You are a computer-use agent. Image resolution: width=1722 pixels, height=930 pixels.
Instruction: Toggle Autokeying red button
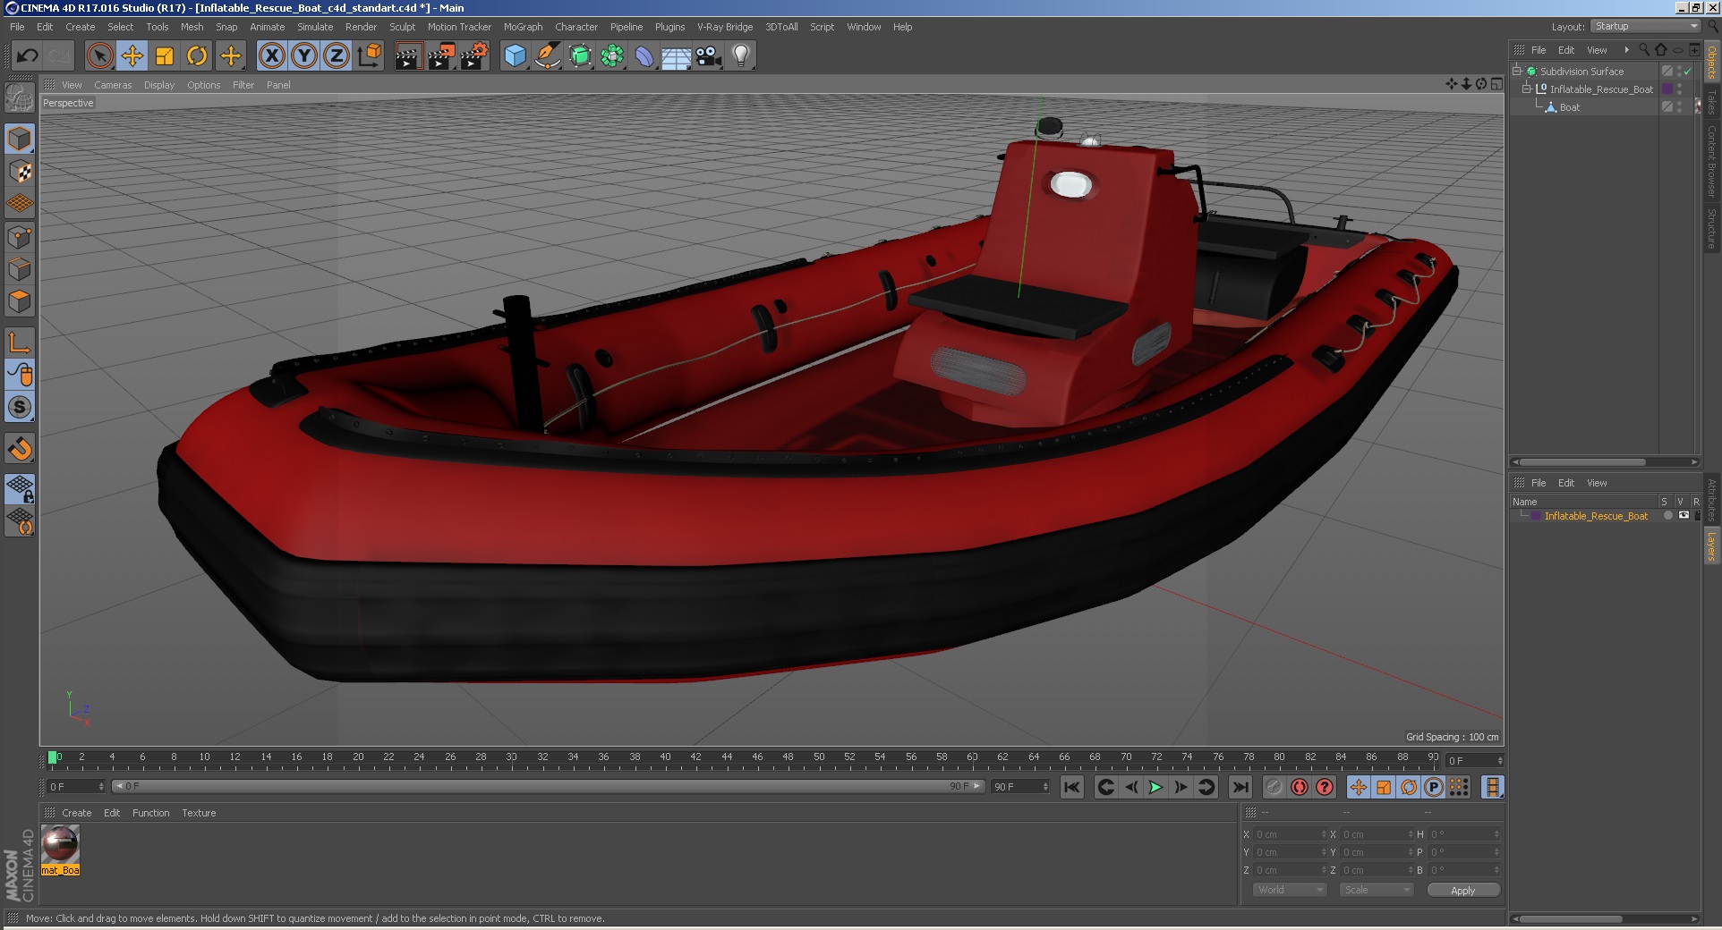click(x=1299, y=787)
